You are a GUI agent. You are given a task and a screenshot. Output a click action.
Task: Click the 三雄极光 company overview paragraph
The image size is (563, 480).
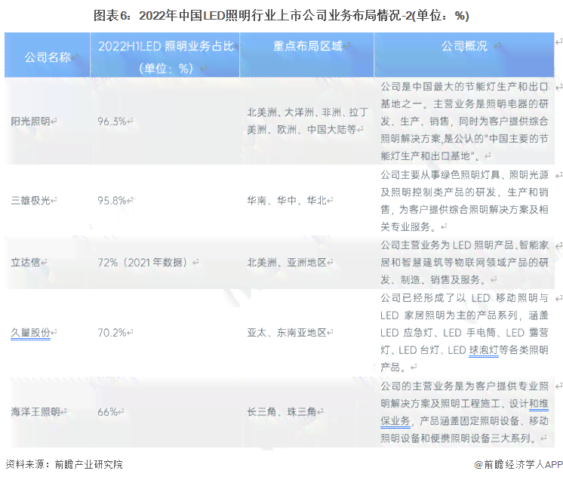pyautogui.click(x=464, y=201)
